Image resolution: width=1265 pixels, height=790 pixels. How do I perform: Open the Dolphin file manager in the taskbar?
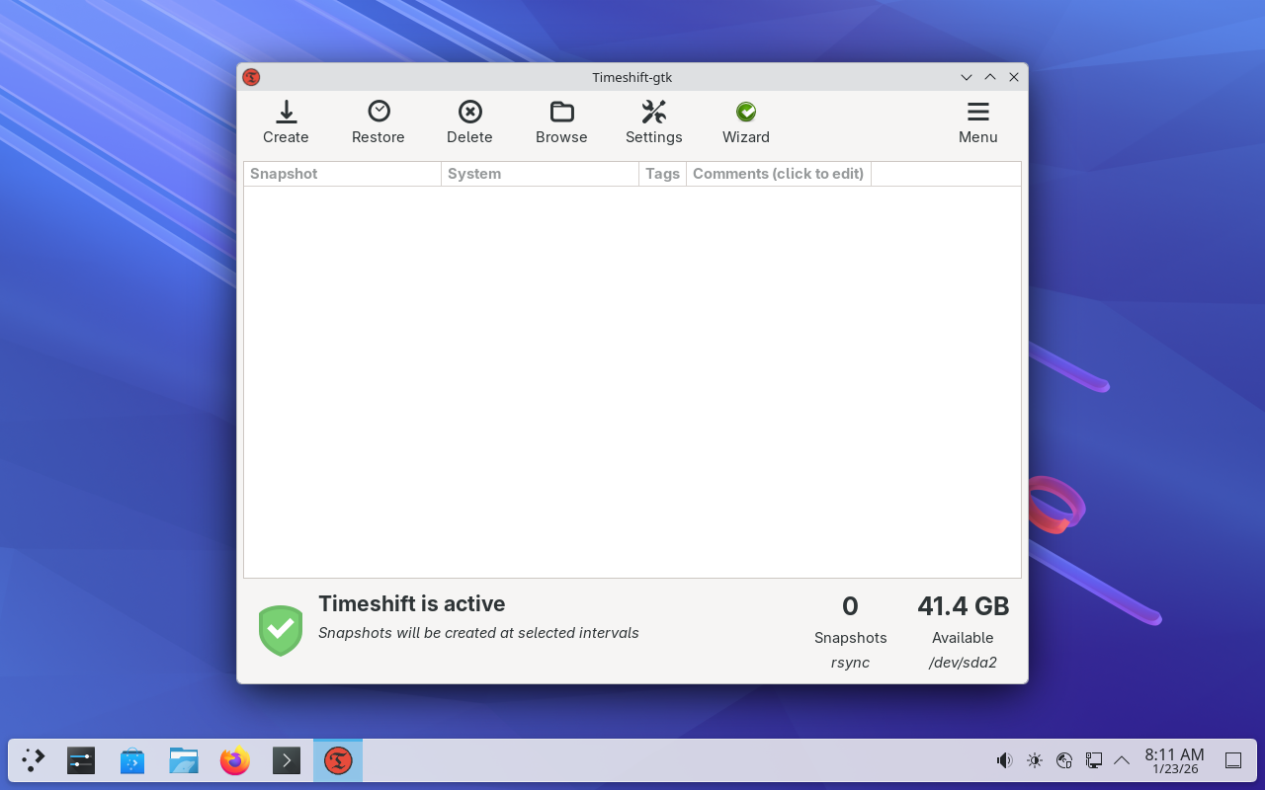(184, 760)
